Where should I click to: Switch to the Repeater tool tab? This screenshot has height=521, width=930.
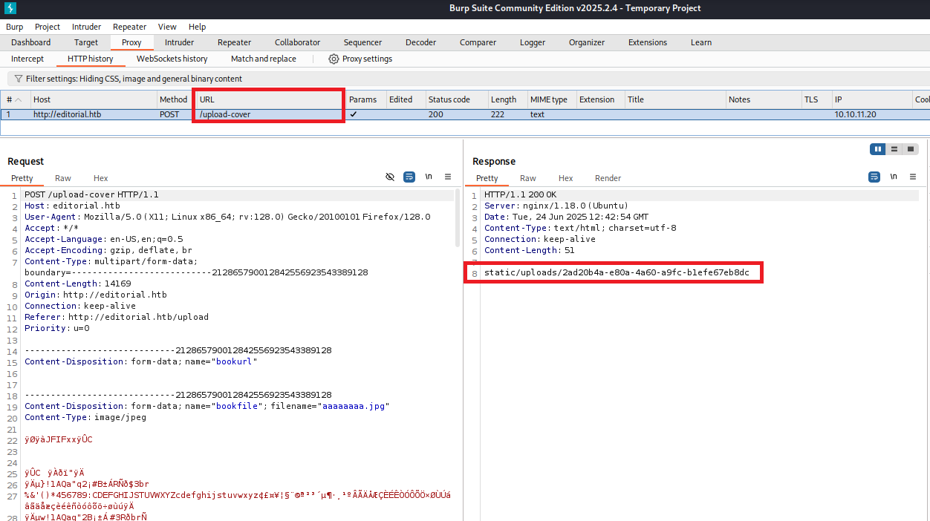(234, 42)
